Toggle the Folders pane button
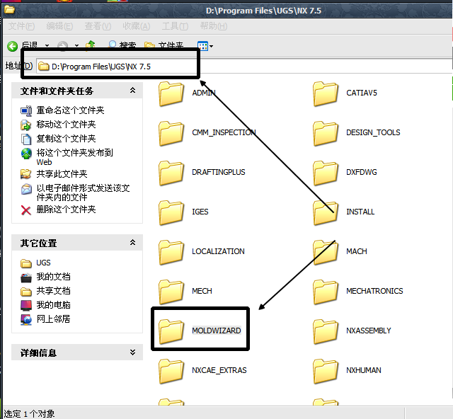 164,46
